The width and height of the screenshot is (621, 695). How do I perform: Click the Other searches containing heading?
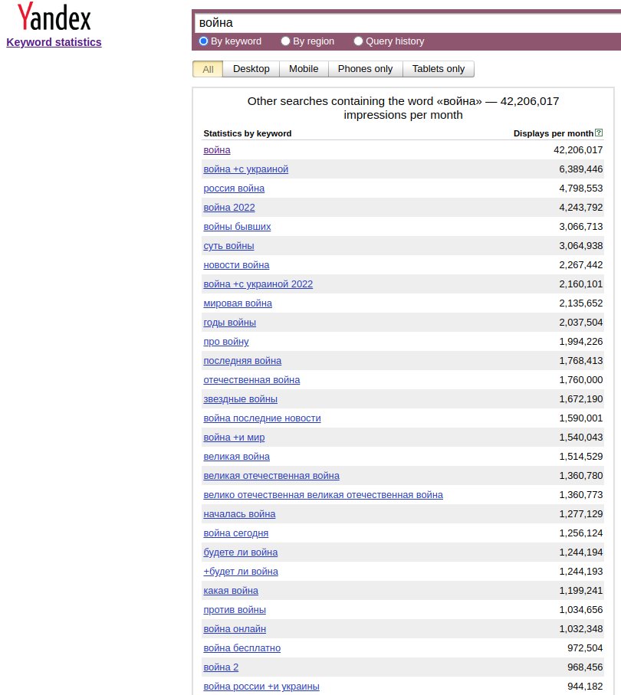click(x=402, y=108)
